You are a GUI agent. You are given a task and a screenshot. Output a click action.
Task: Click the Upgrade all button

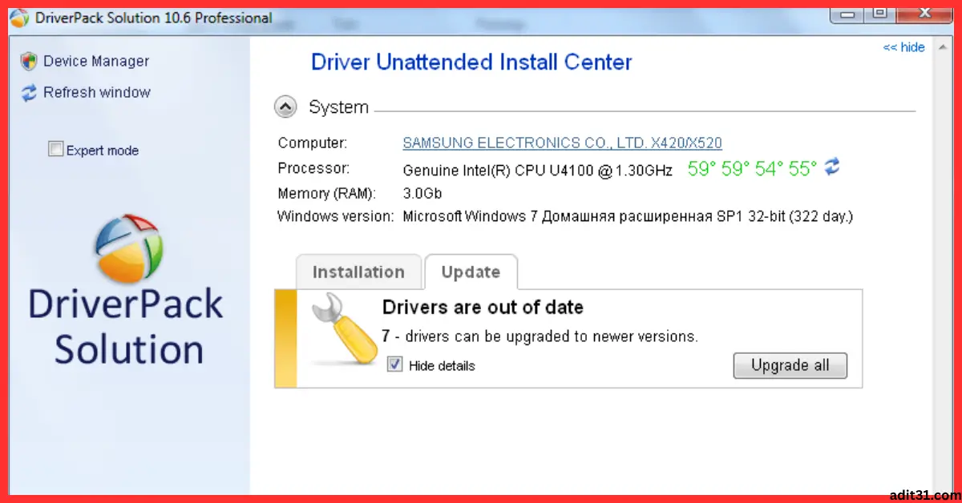[x=790, y=365]
